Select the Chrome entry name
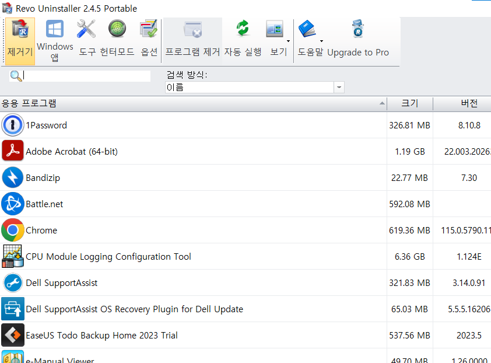The width and height of the screenshot is (491, 363). click(41, 231)
